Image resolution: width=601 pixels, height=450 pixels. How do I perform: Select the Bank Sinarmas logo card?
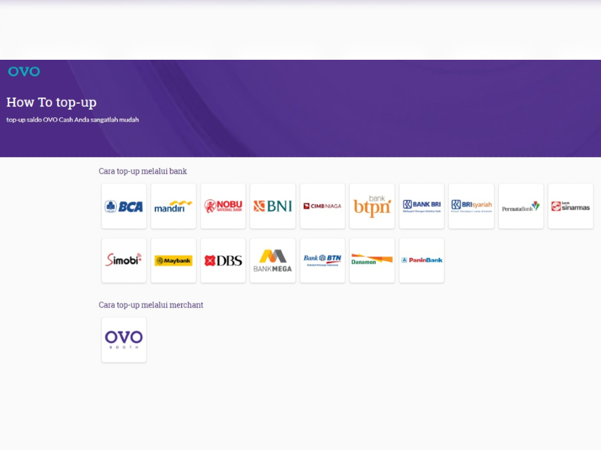[x=570, y=206]
